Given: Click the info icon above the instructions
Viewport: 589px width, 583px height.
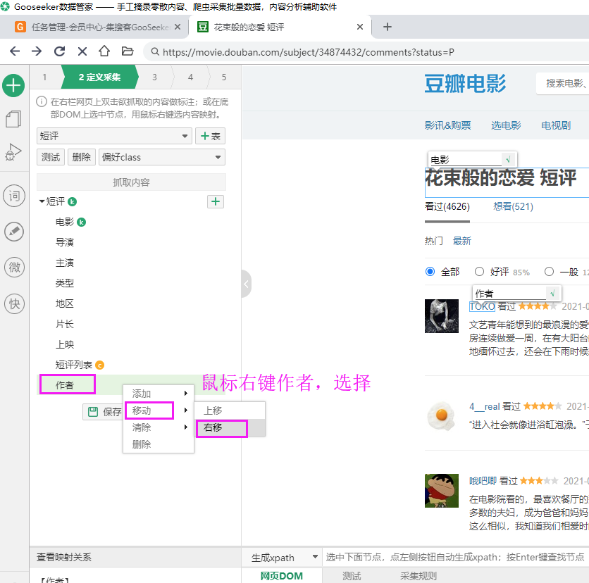Looking at the screenshot, I should click(x=42, y=101).
